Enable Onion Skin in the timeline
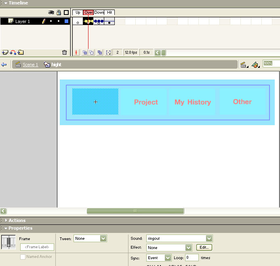Screen dimensions: 280x266 click(85, 52)
